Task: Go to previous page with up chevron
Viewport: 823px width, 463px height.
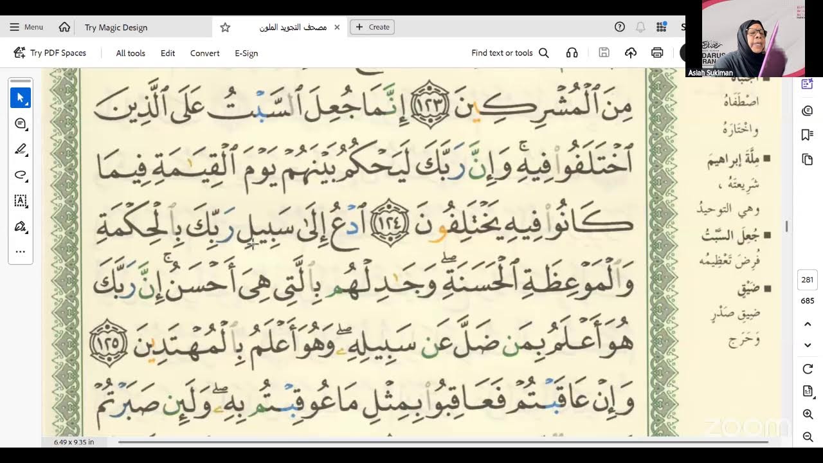Action: 808,324
